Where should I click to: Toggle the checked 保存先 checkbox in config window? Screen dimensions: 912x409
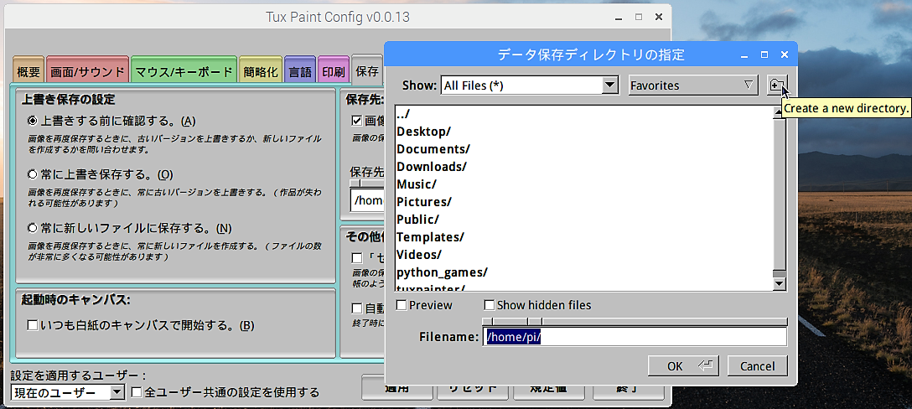pos(356,121)
